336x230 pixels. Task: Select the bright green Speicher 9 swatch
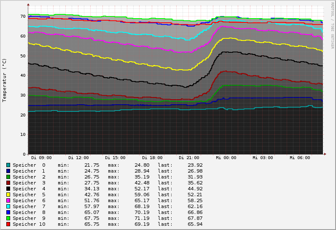pyautogui.click(x=8, y=218)
